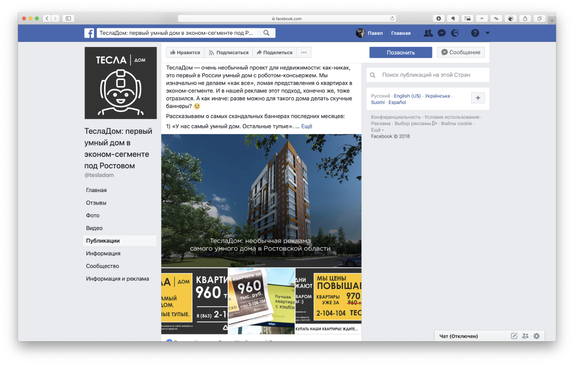Click the search magnifier in Facebook search bar
This screenshot has width=574, height=365.
point(266,33)
